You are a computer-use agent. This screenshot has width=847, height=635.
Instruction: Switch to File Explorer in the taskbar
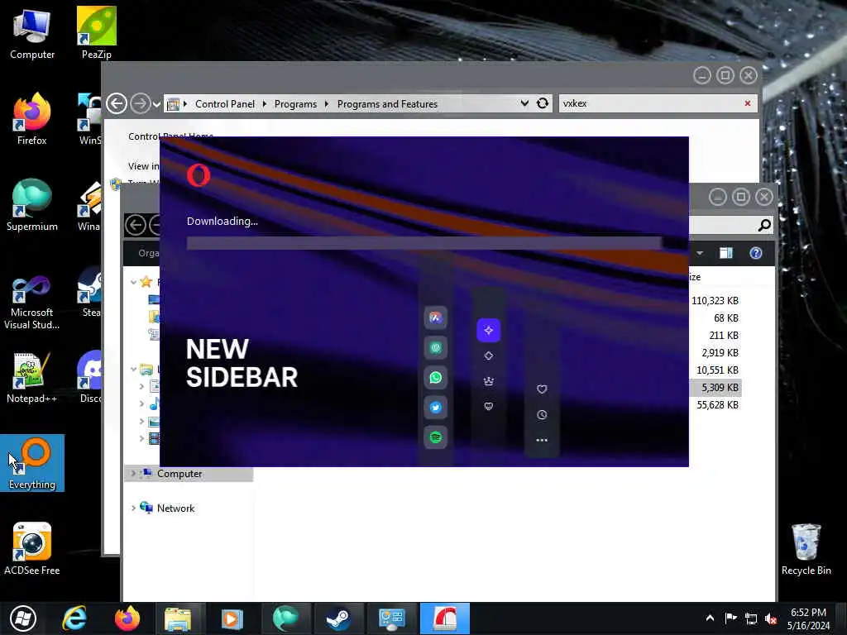[x=179, y=618]
